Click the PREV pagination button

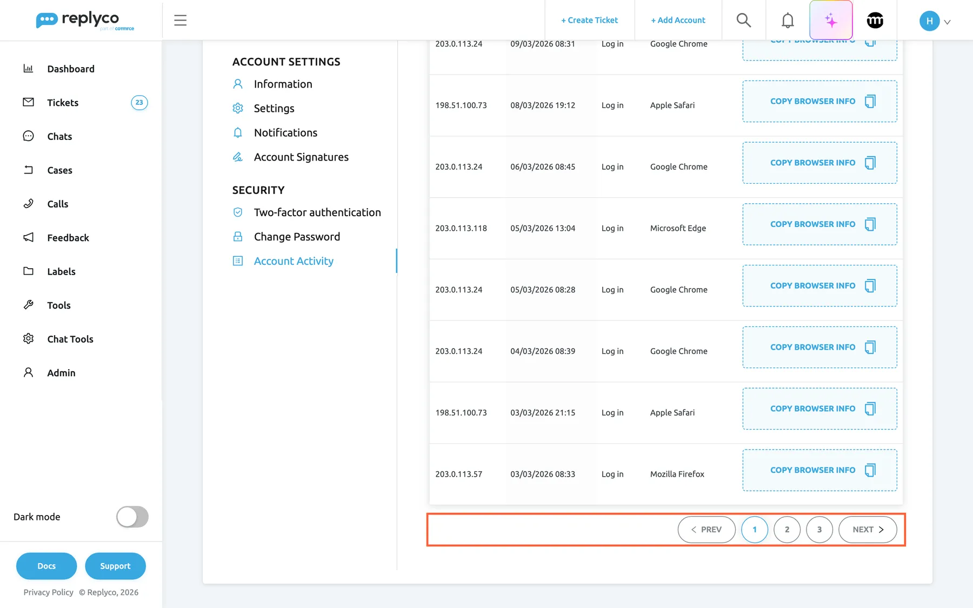point(707,530)
